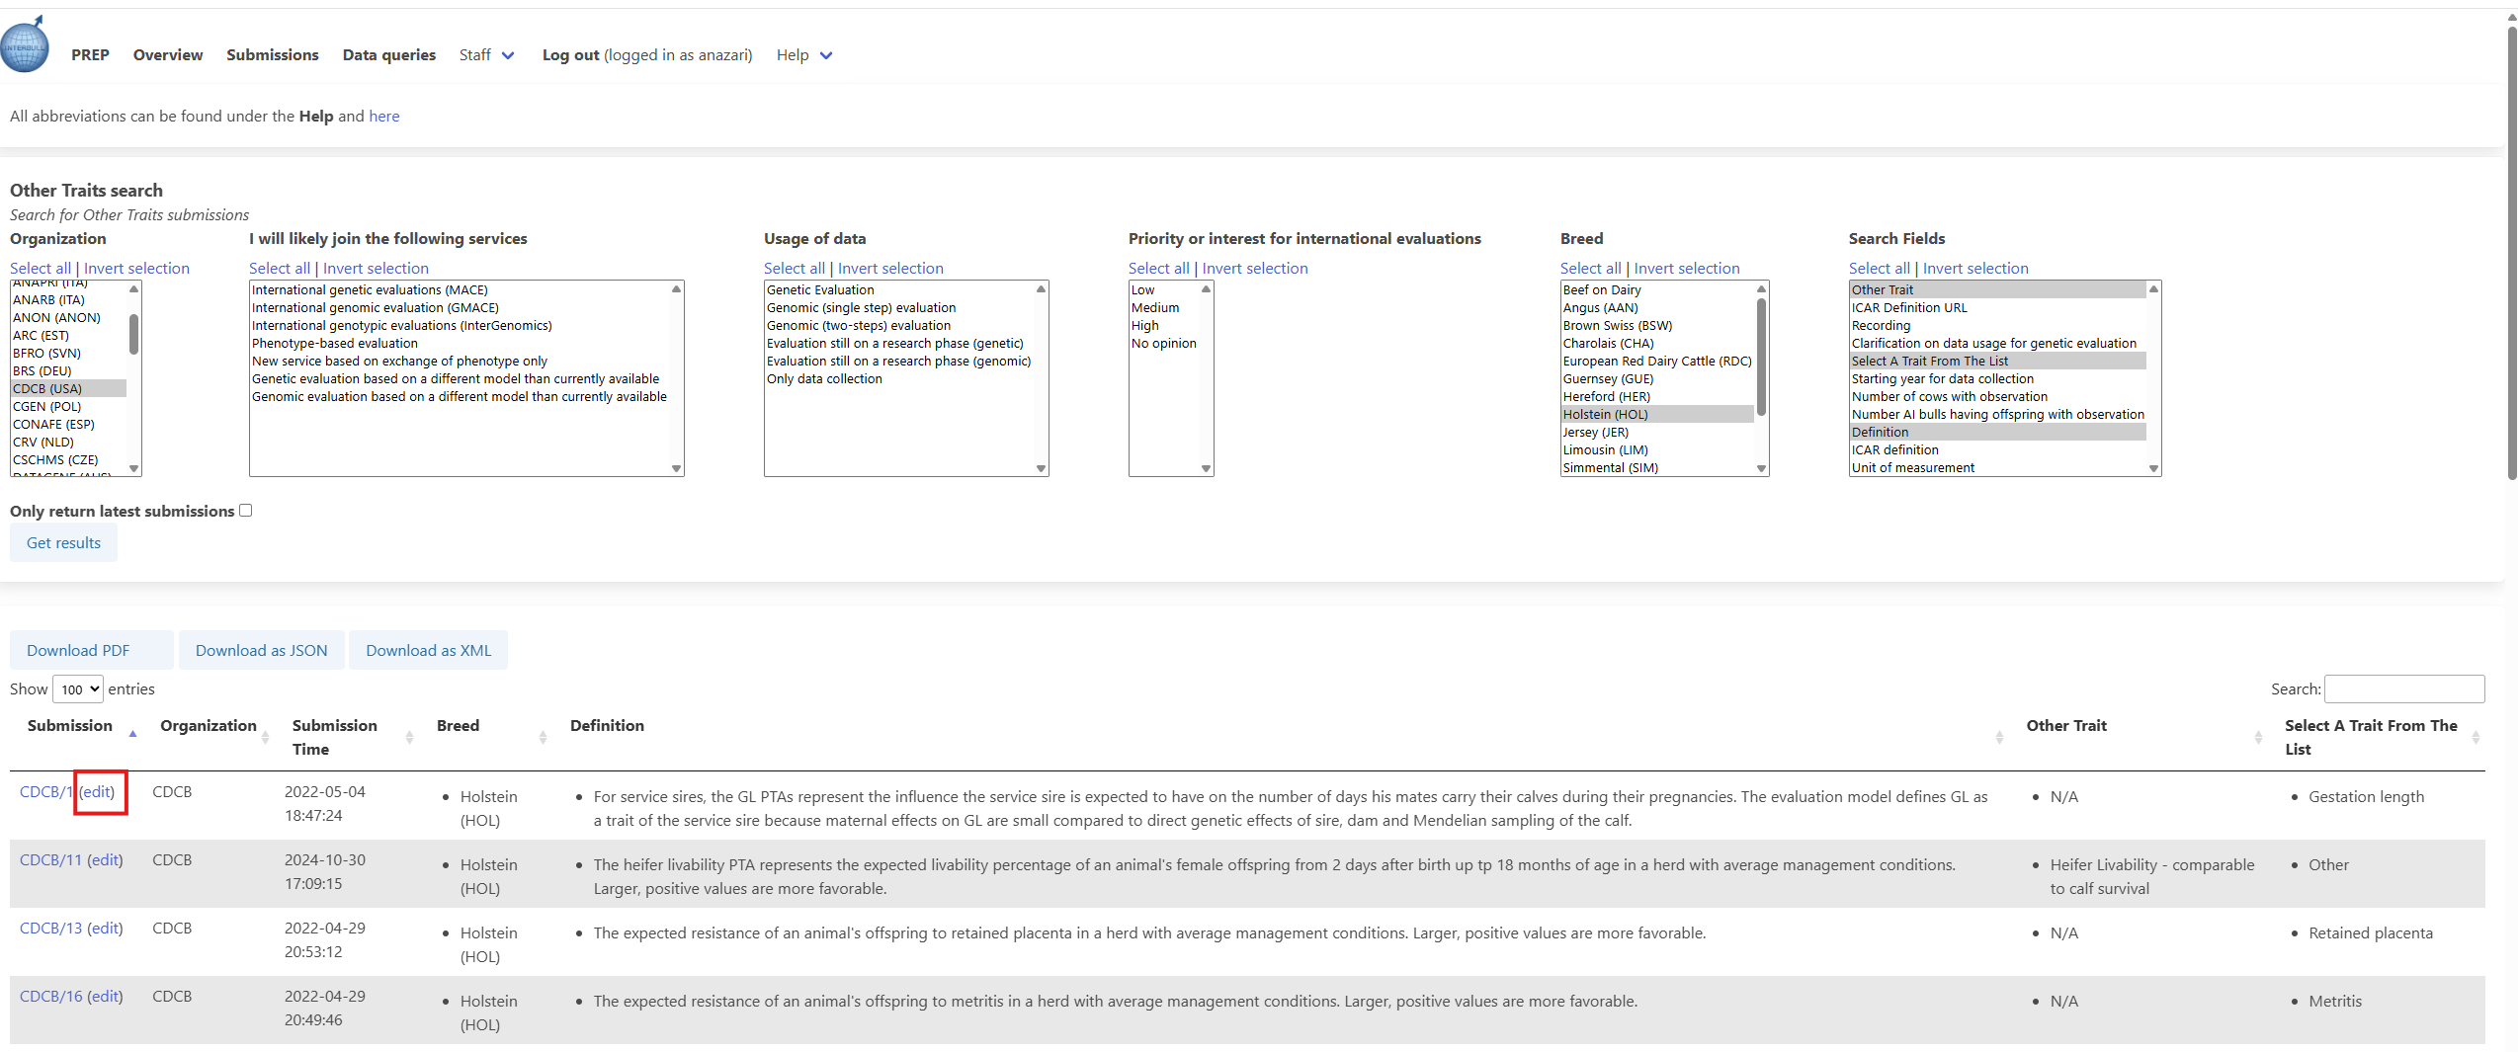The width and height of the screenshot is (2518, 1052).
Task: Open the Submissions menu item
Action: tap(272, 55)
